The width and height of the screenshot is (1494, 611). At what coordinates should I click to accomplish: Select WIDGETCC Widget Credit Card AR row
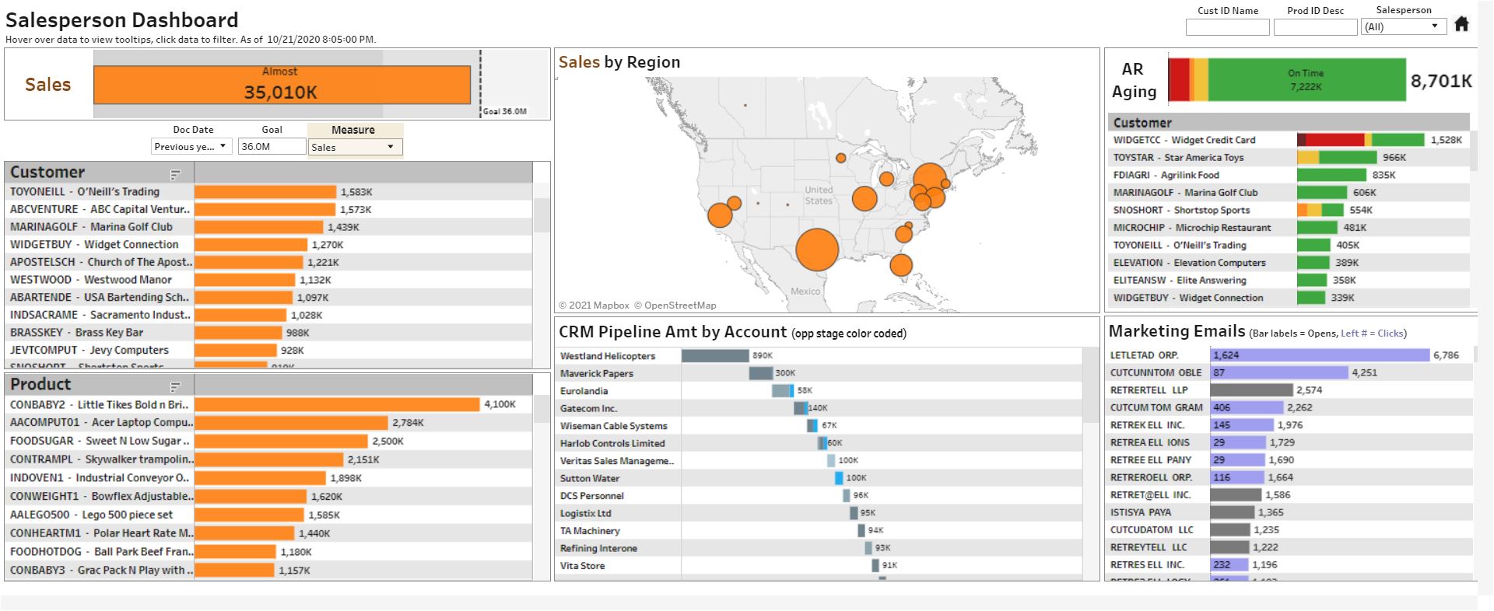pos(1288,141)
